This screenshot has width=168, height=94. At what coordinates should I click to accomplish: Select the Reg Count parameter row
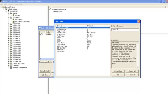pyautogui.click(x=83, y=31)
